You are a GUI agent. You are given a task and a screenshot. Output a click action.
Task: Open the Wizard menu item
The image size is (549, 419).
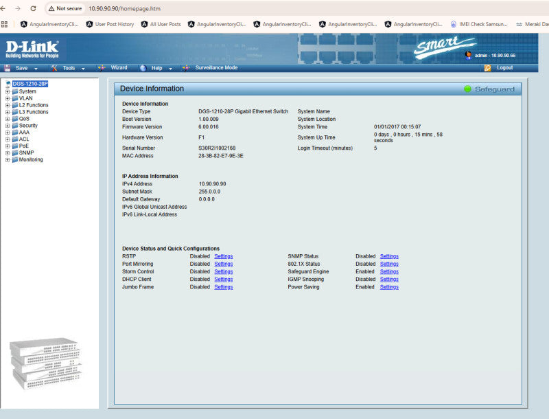(119, 67)
